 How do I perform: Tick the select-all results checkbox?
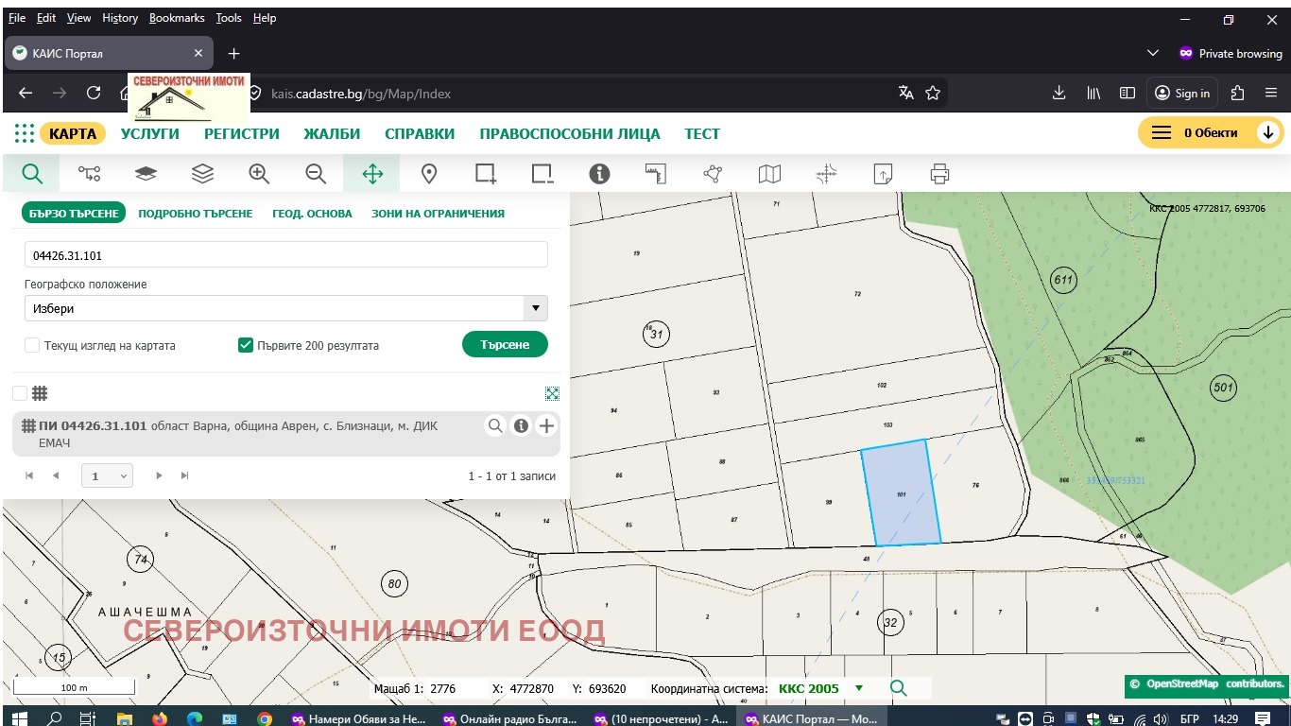pos(20,393)
